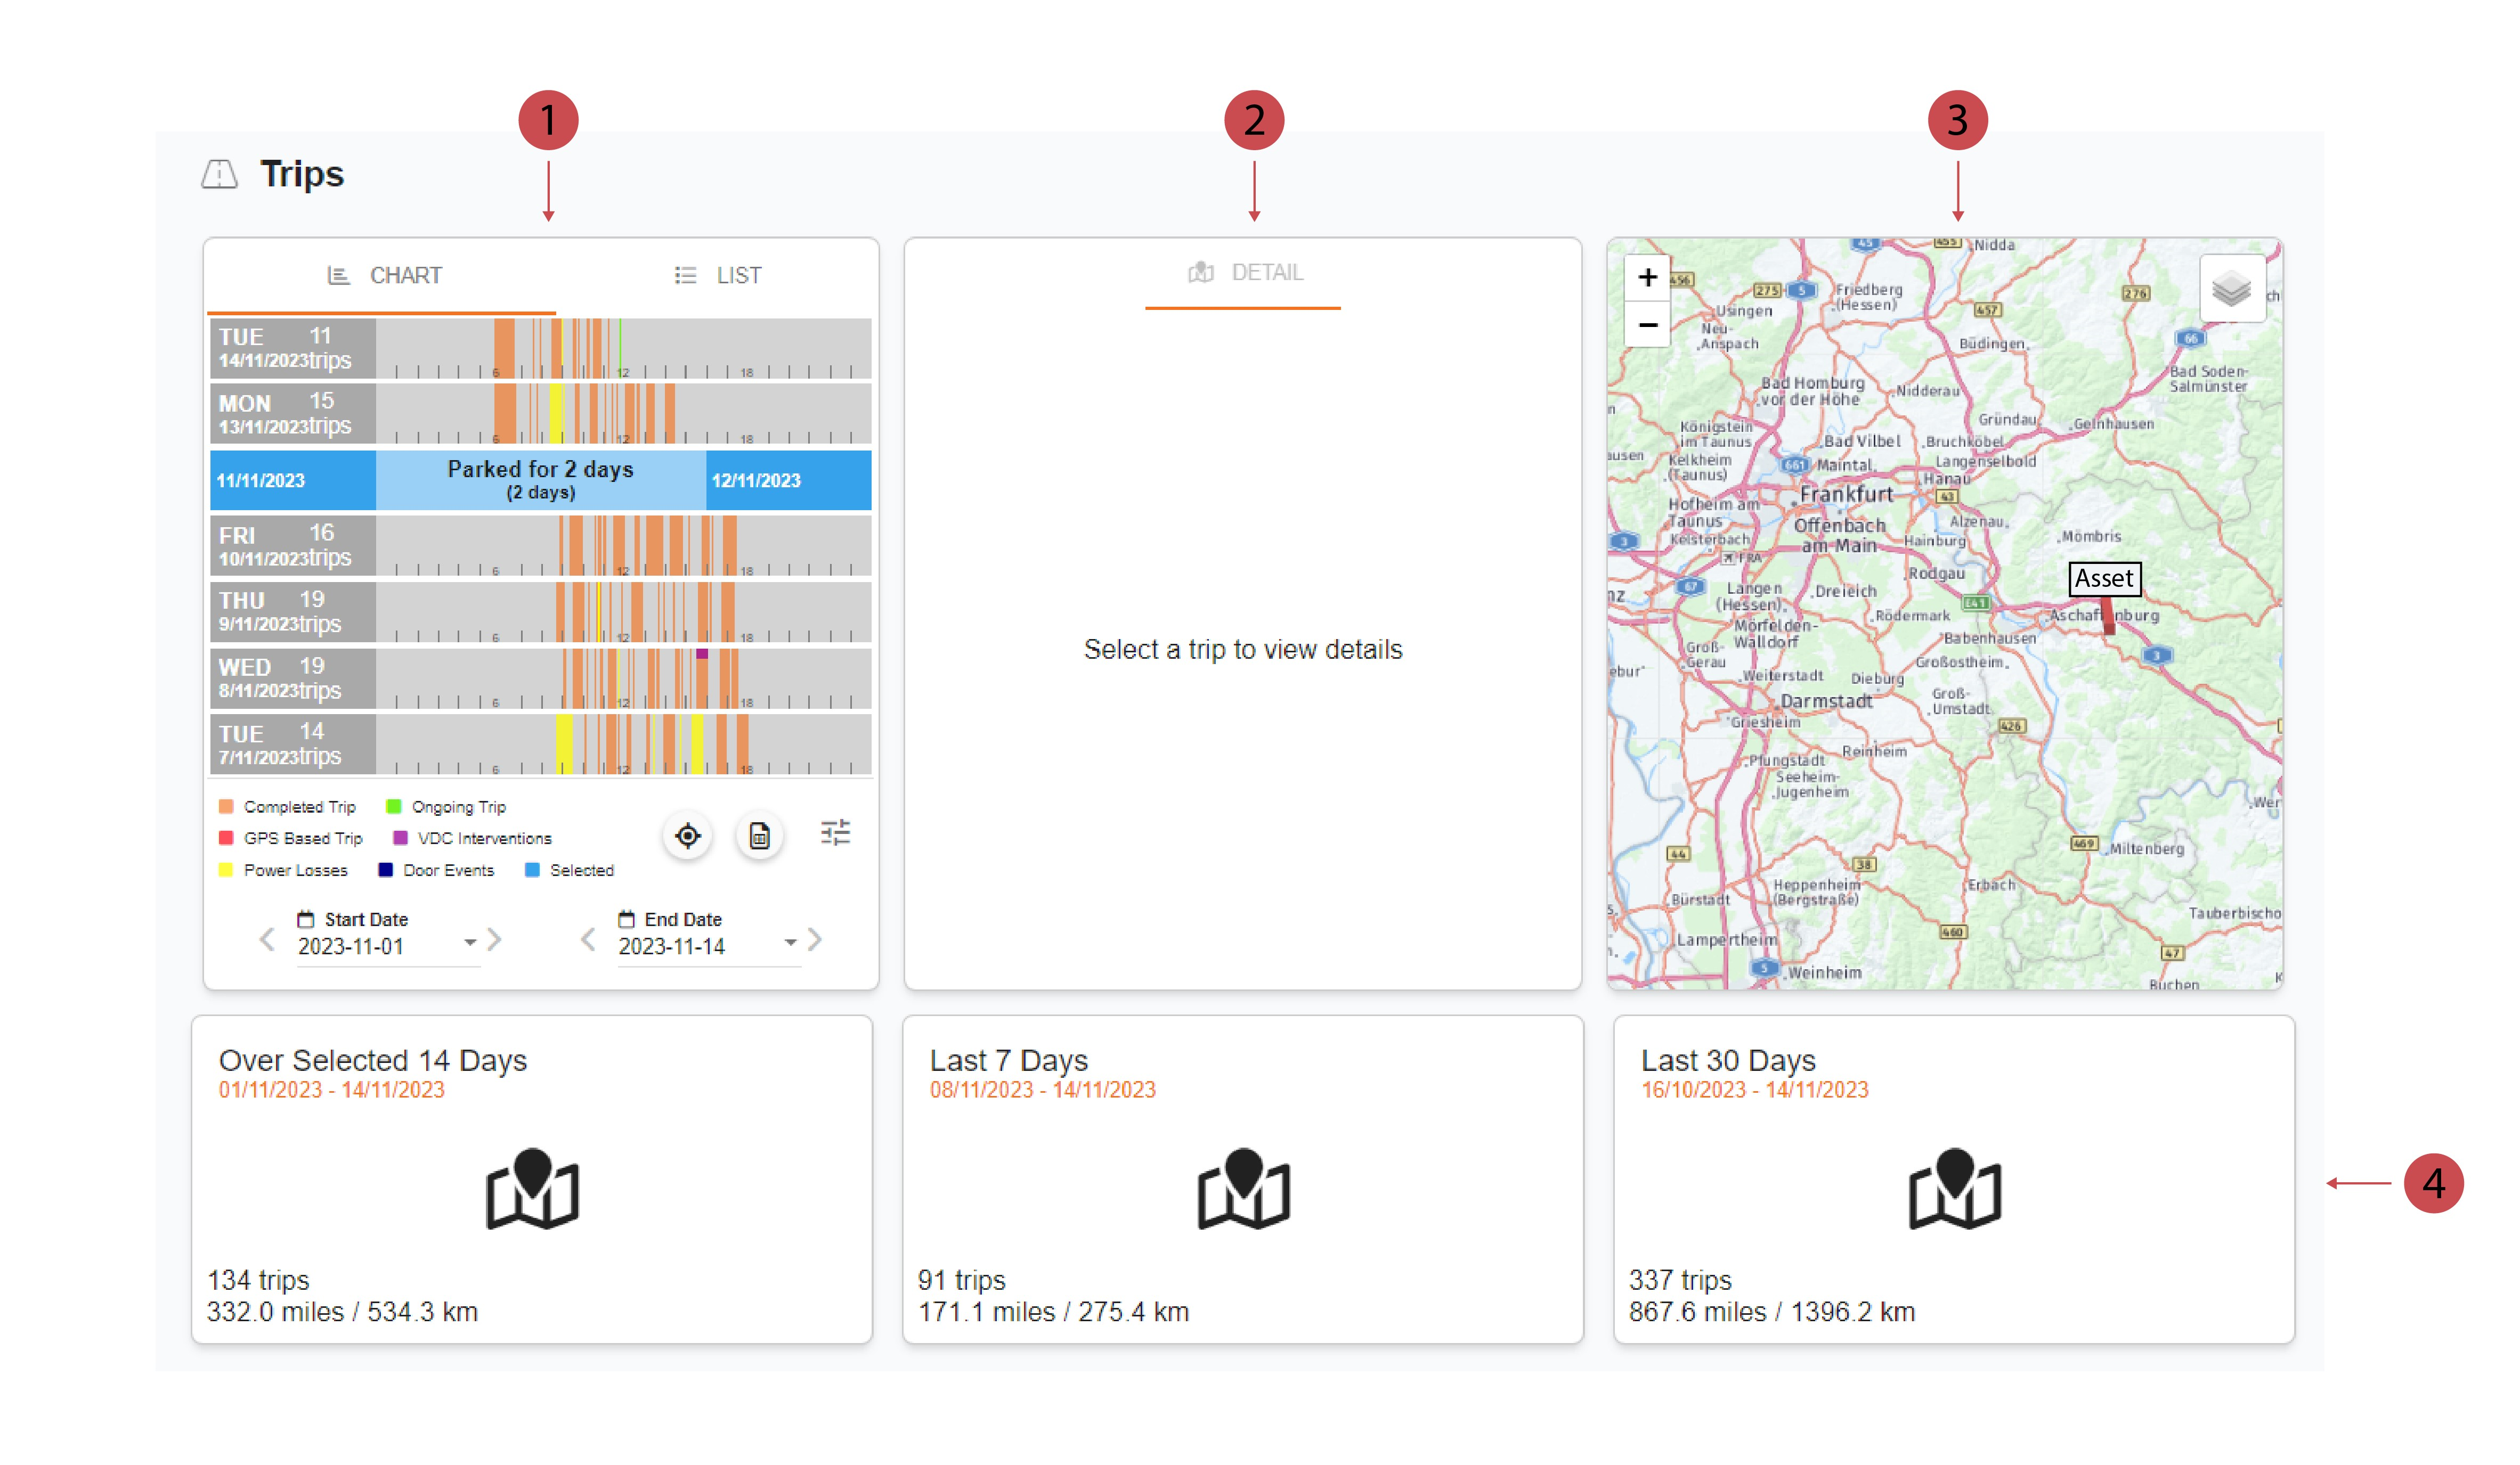Move End Date back with the left chevron
Screen dimensions: 2520x1465
[x=588, y=939]
